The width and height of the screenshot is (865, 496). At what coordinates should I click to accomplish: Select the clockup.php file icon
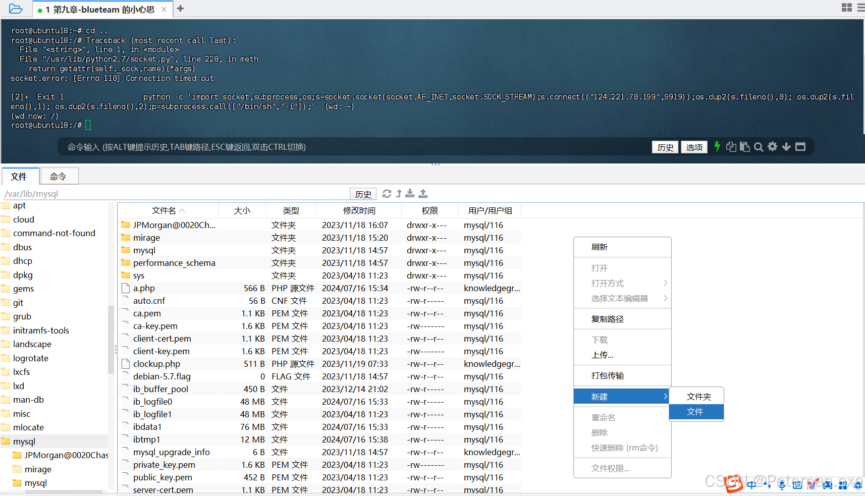[x=126, y=364]
